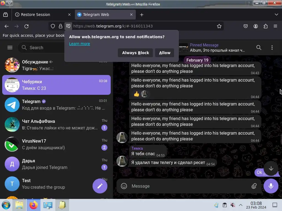
Task: Open Firefox application menu
Action: [275, 26]
